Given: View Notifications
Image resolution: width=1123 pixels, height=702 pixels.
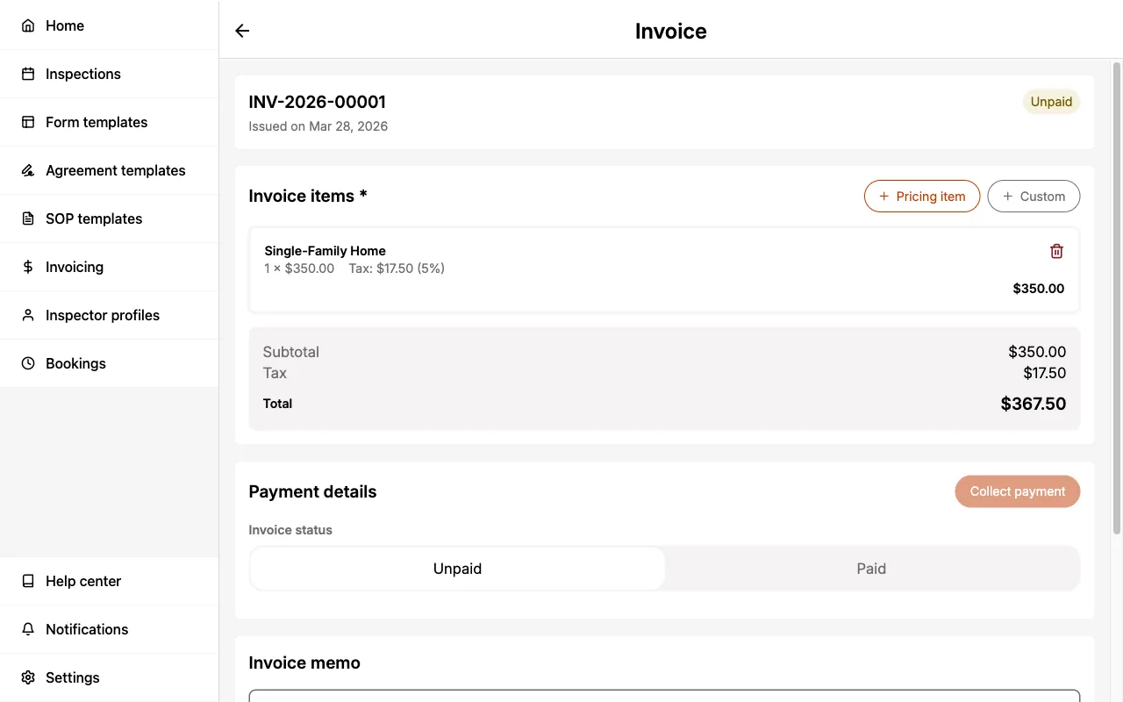Looking at the screenshot, I should click(x=109, y=629).
